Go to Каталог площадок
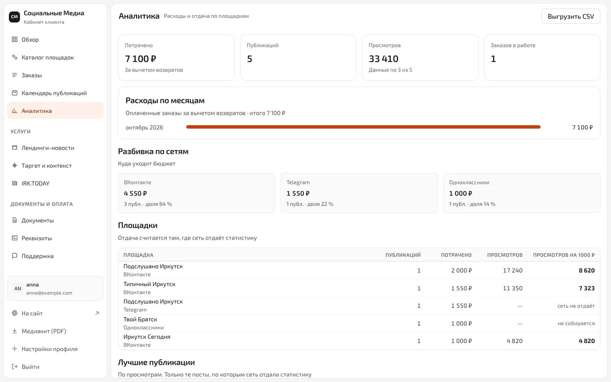 coord(55,57)
